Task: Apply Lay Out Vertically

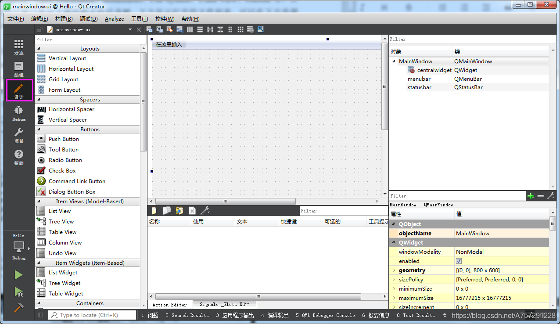Action: point(200,29)
